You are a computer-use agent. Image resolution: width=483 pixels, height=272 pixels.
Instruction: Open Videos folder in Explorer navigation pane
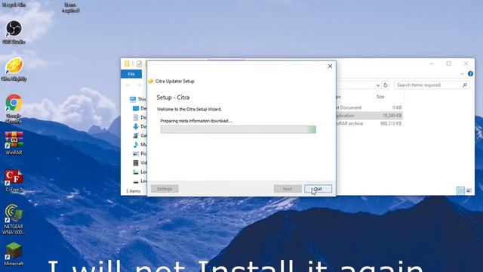(140, 162)
